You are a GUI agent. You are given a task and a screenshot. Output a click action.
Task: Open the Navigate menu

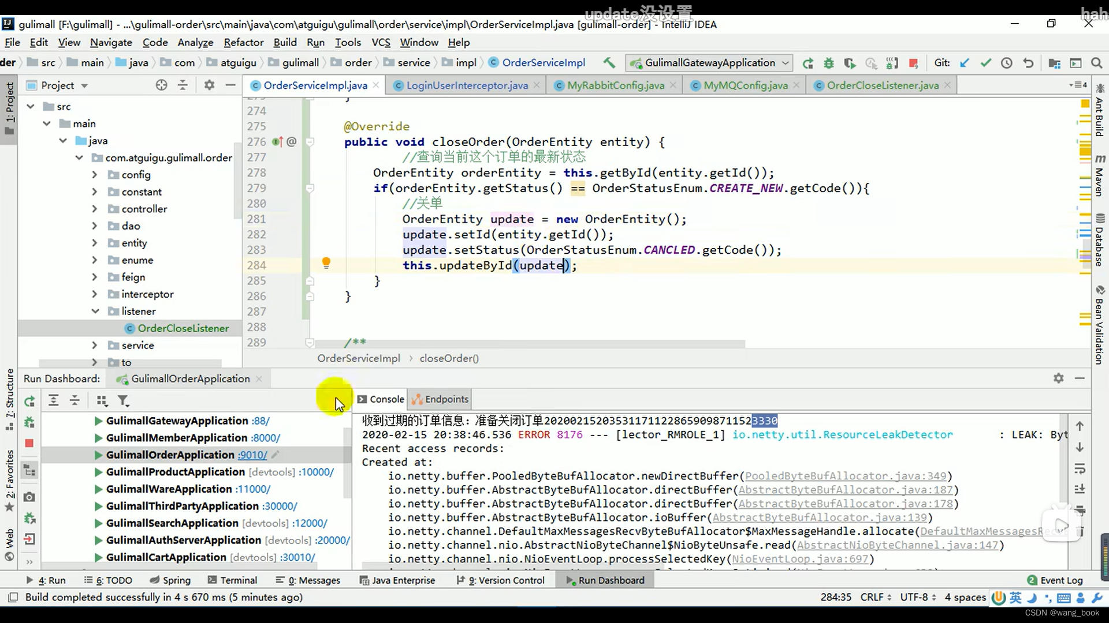tap(111, 42)
